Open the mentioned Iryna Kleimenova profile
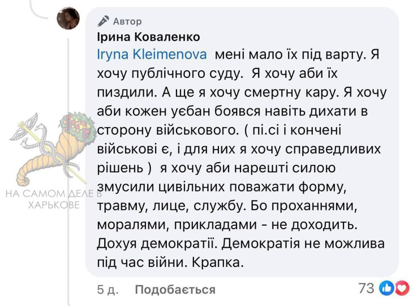Image resolution: width=417 pixels, height=306 pixels. pyautogui.click(x=152, y=54)
